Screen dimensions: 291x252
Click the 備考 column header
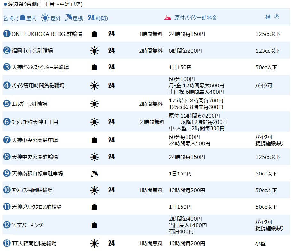point(272,17)
